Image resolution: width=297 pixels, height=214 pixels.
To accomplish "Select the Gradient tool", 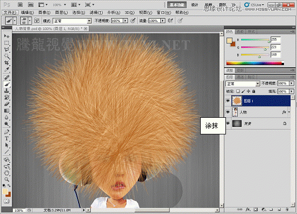I will click(x=6, y=111).
